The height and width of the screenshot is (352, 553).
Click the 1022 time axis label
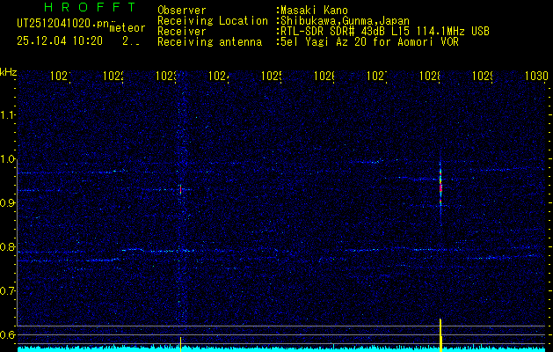(113, 77)
